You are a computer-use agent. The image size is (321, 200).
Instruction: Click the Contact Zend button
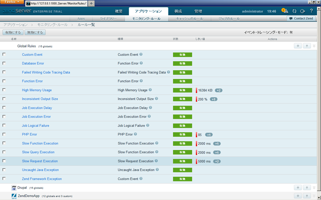[x=301, y=19]
